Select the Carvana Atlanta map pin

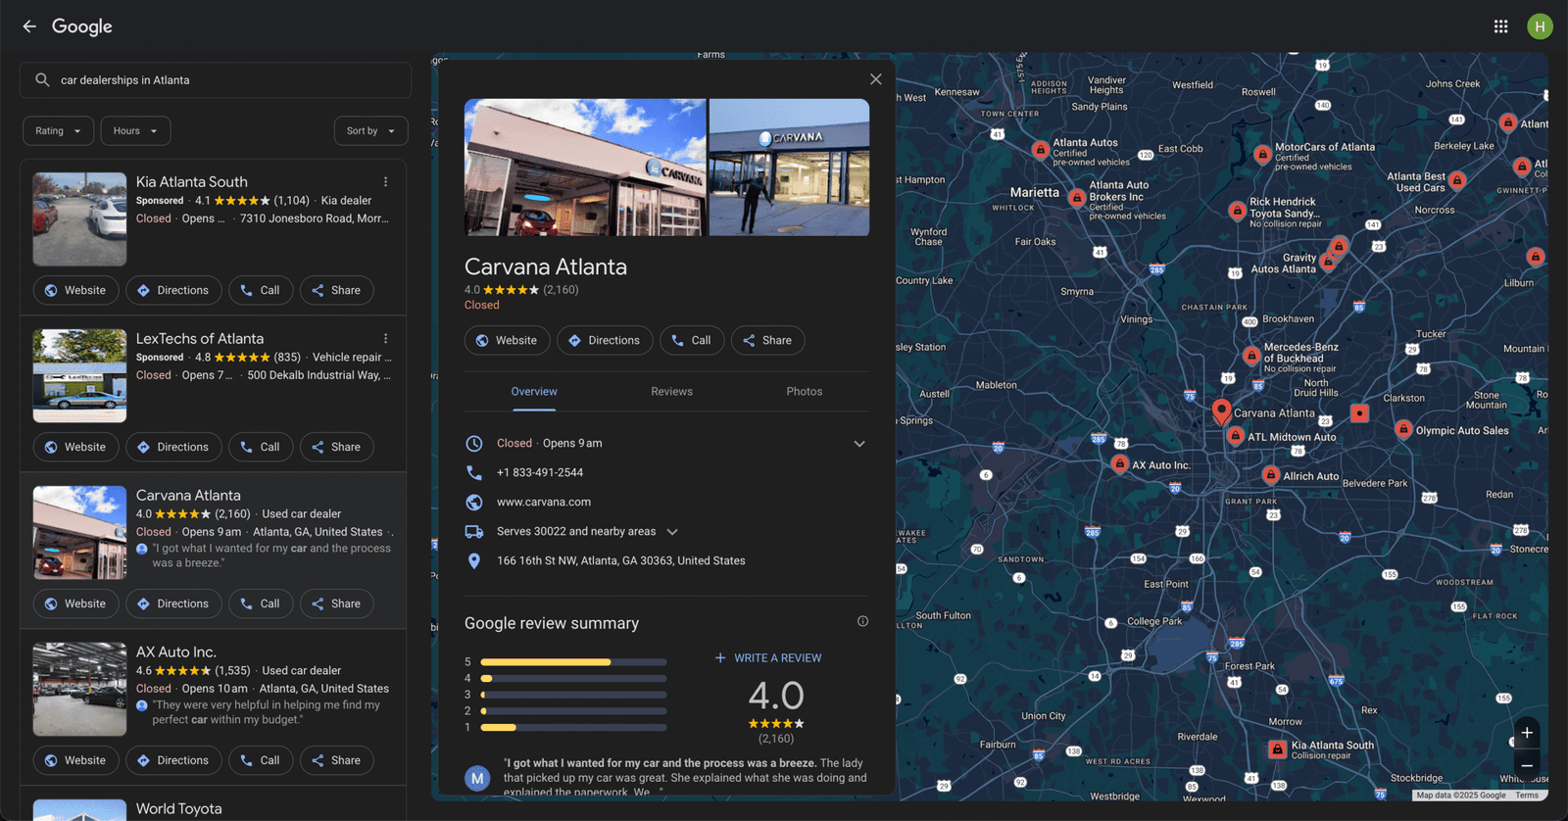coord(1221,410)
